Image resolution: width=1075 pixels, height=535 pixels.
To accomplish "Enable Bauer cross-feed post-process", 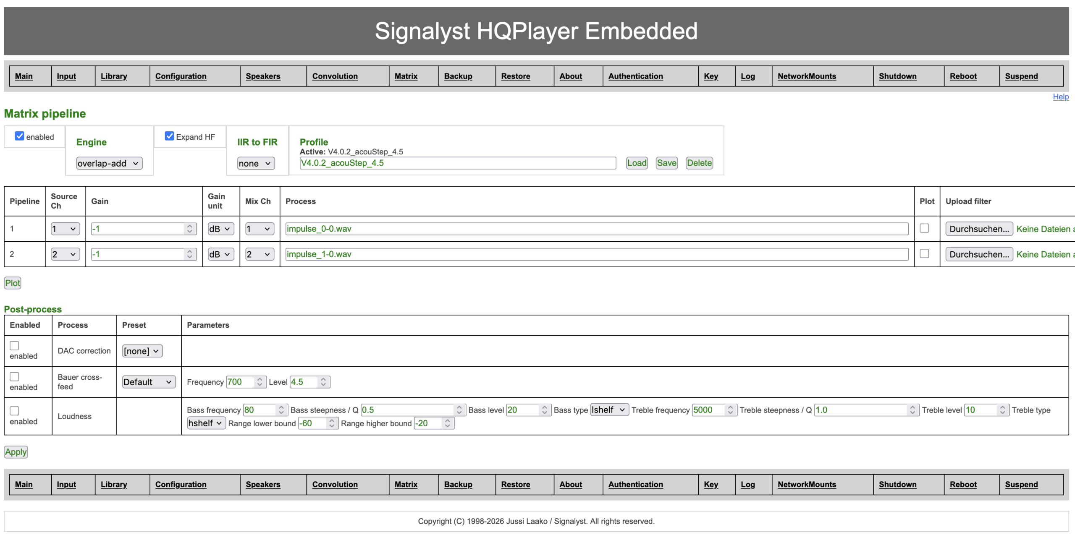I will (x=14, y=376).
